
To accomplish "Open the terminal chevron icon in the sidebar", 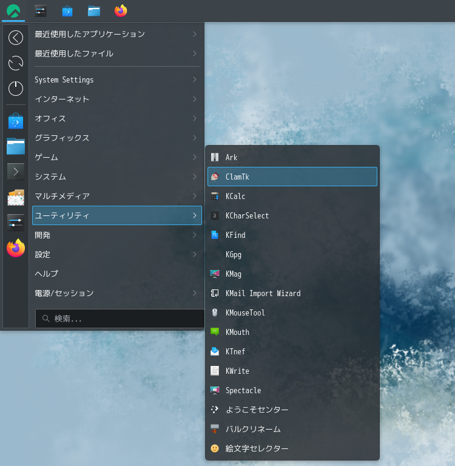I will click(16, 172).
